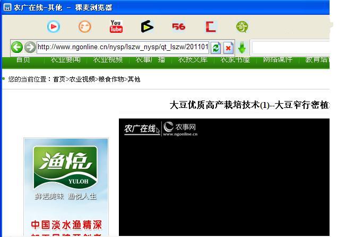Follow the 首页 breadcrumb link
Viewport: 346px width, 237px height.
59,79
